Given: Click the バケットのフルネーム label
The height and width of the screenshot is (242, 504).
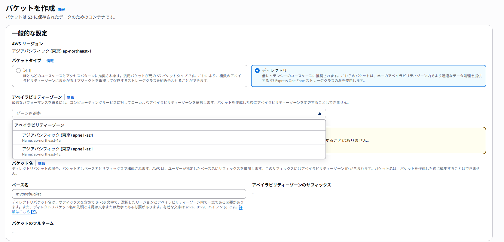Looking at the screenshot, I should tap(33, 223).
